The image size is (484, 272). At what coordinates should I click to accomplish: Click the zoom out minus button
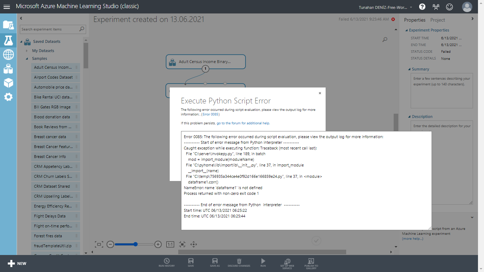click(110, 244)
